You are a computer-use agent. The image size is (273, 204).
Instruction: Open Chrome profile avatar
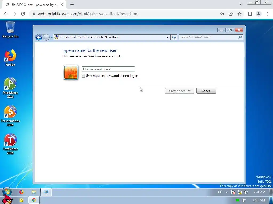click(259, 14)
